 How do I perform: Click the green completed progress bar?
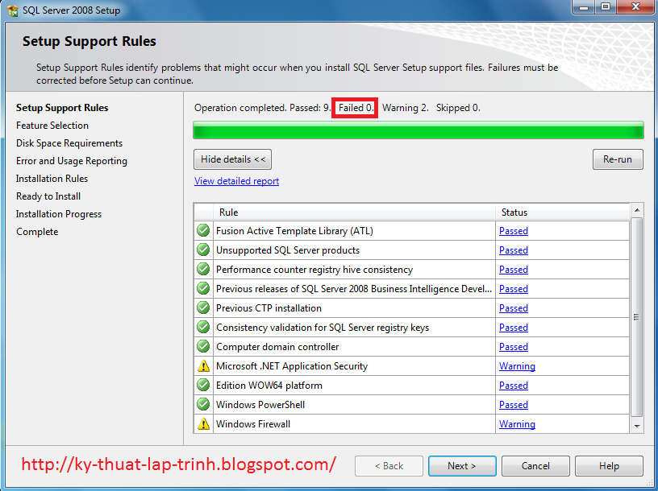[419, 130]
